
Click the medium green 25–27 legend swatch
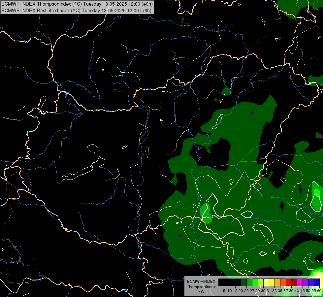249,282
